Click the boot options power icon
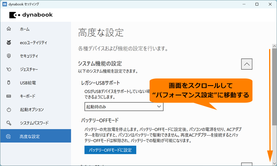Viewport: 277px width, 166px height. [9, 110]
